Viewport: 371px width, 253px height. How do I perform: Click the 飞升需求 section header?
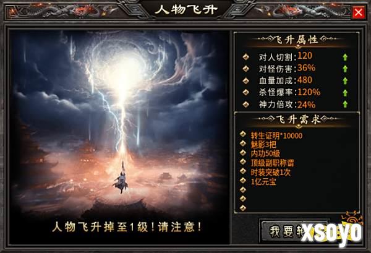coord(297,119)
